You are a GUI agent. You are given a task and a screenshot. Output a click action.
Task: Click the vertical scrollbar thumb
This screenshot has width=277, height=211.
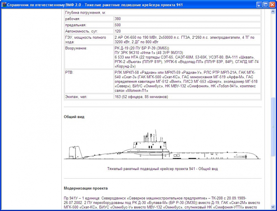pyautogui.click(x=273, y=127)
